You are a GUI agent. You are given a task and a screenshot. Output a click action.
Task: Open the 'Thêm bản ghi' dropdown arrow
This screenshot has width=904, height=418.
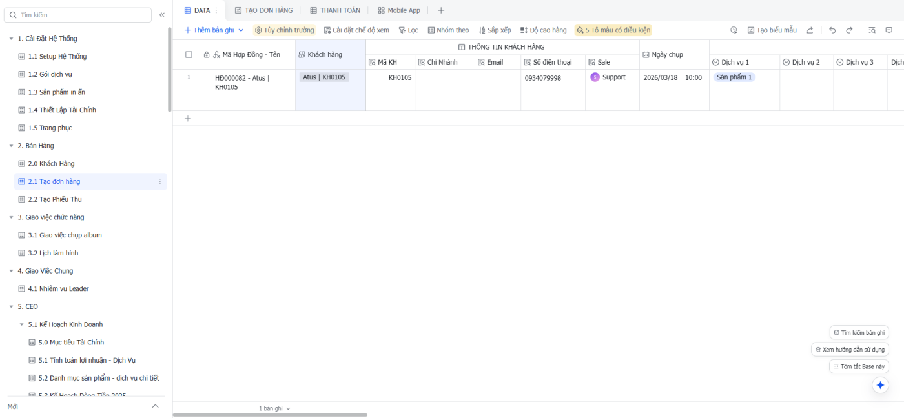(x=241, y=30)
